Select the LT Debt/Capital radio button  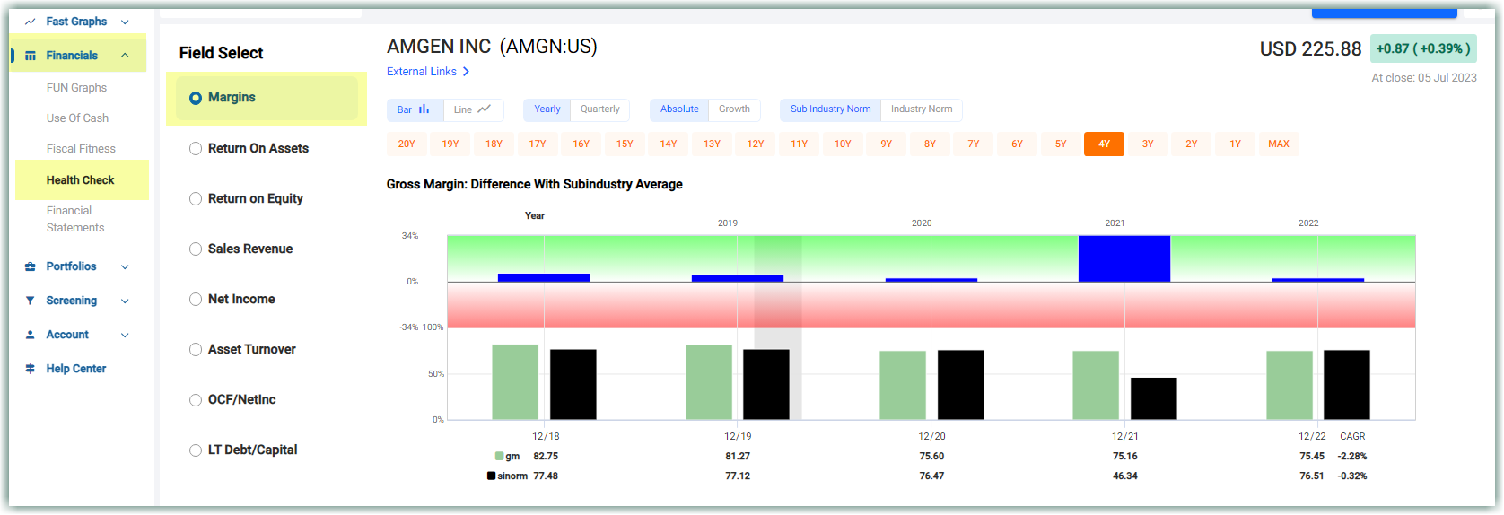click(x=196, y=450)
